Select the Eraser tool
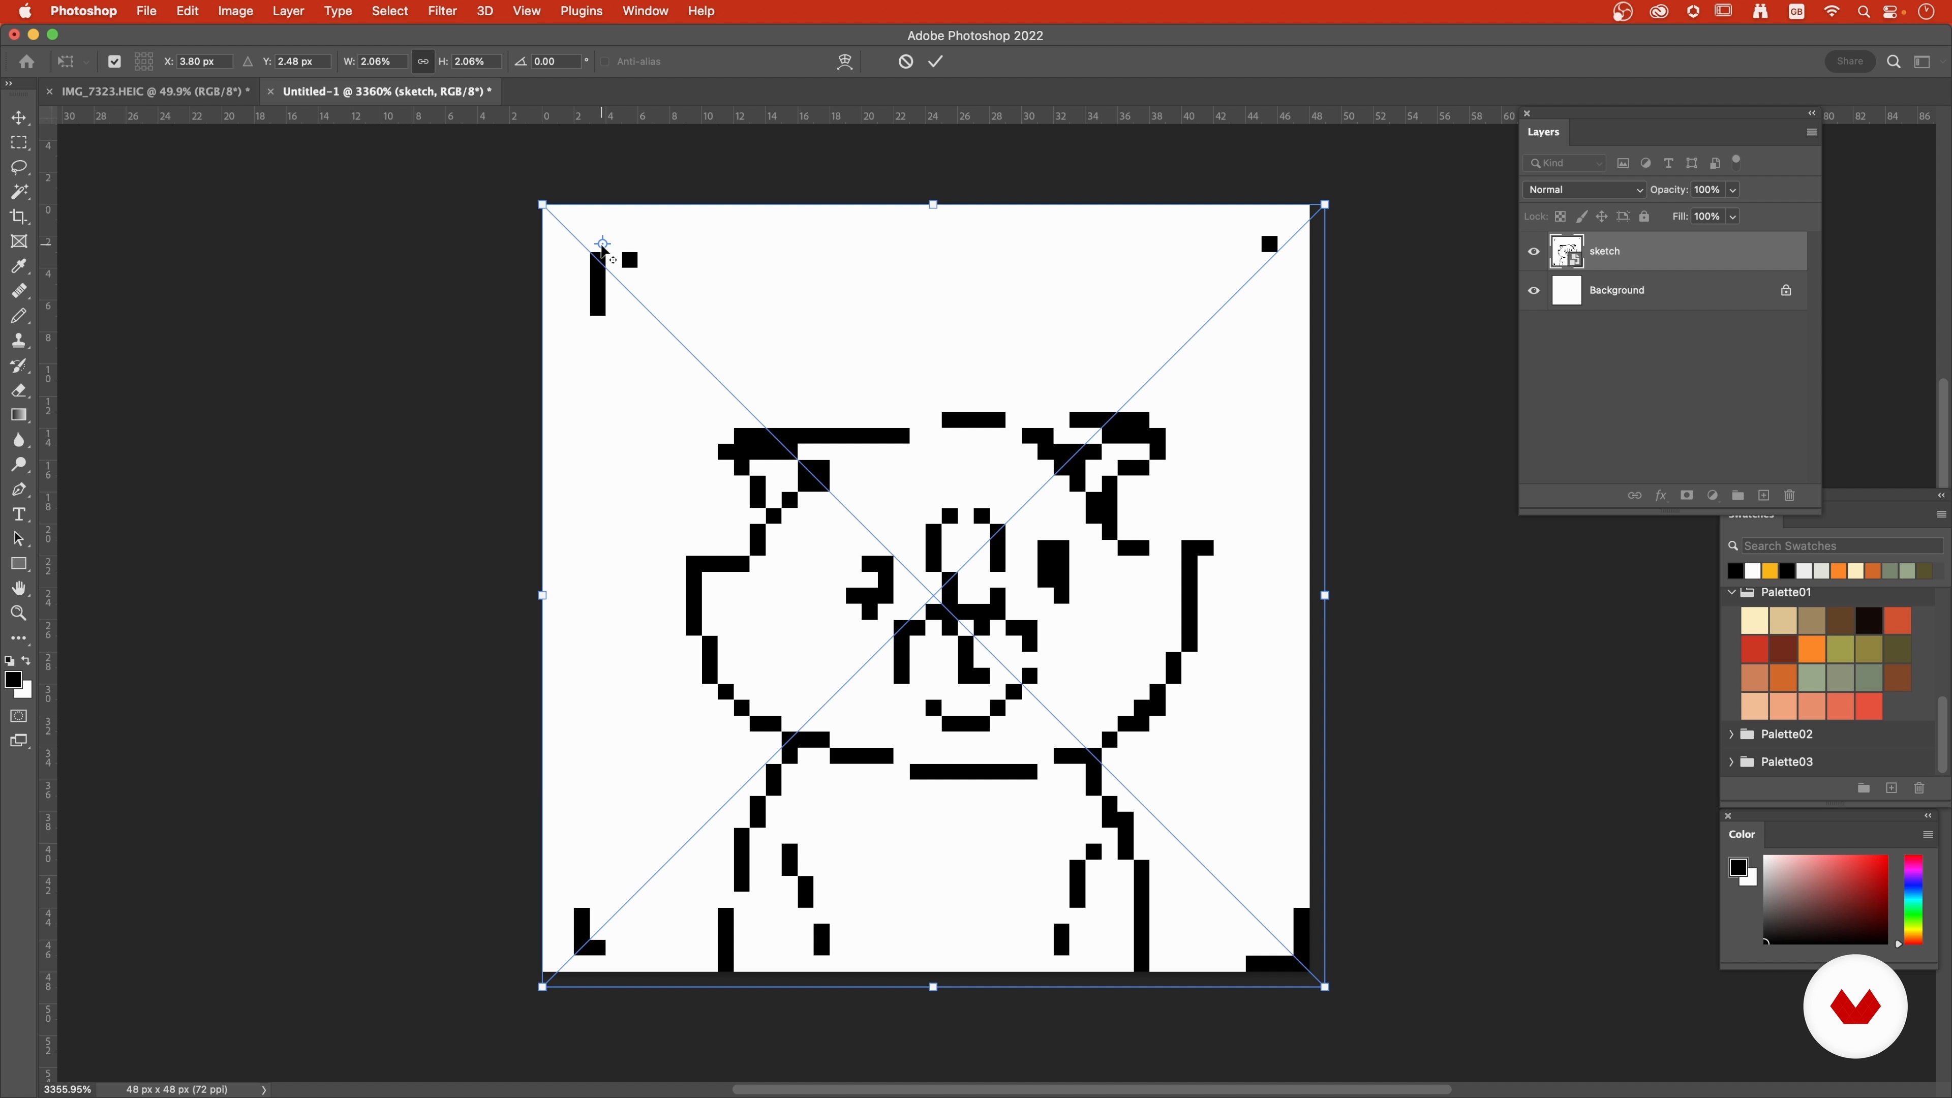 pos(19,390)
